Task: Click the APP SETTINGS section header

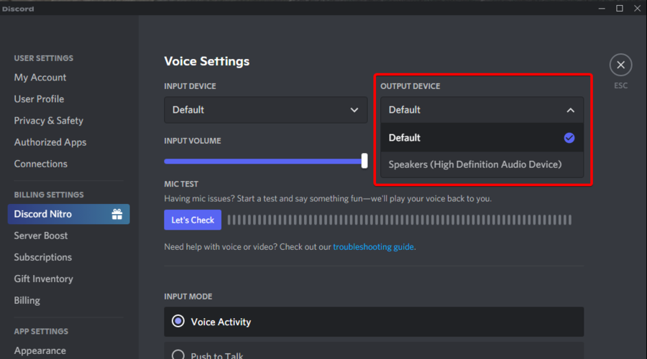Action: click(41, 332)
